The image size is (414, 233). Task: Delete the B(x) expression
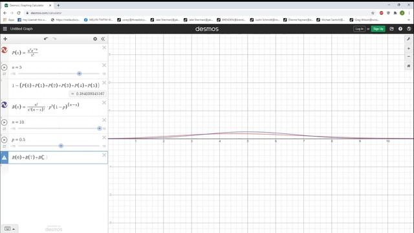pyautogui.click(x=104, y=102)
